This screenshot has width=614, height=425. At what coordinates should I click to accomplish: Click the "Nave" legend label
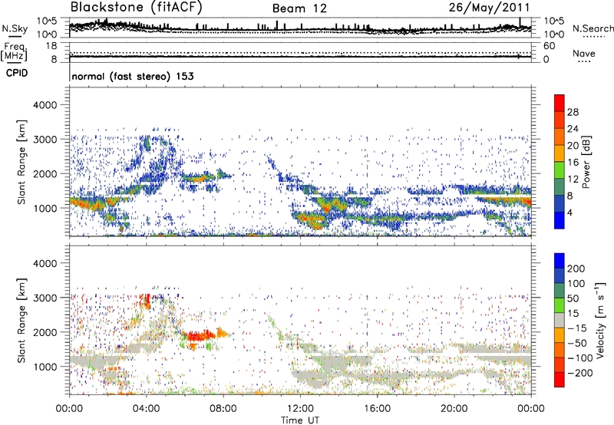pyautogui.click(x=584, y=53)
